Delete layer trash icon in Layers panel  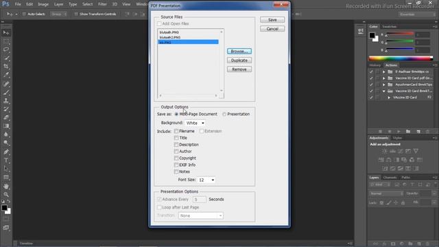tap(427, 244)
